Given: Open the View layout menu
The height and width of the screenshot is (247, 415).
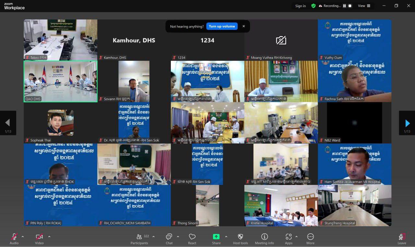Looking at the screenshot, I should tap(364, 6).
